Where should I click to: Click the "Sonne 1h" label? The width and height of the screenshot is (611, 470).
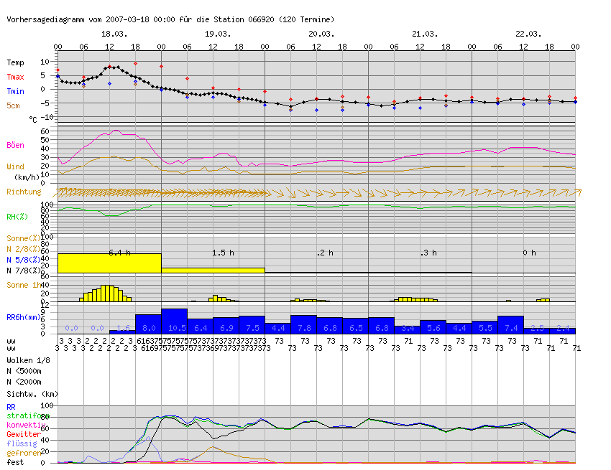pos(24,285)
